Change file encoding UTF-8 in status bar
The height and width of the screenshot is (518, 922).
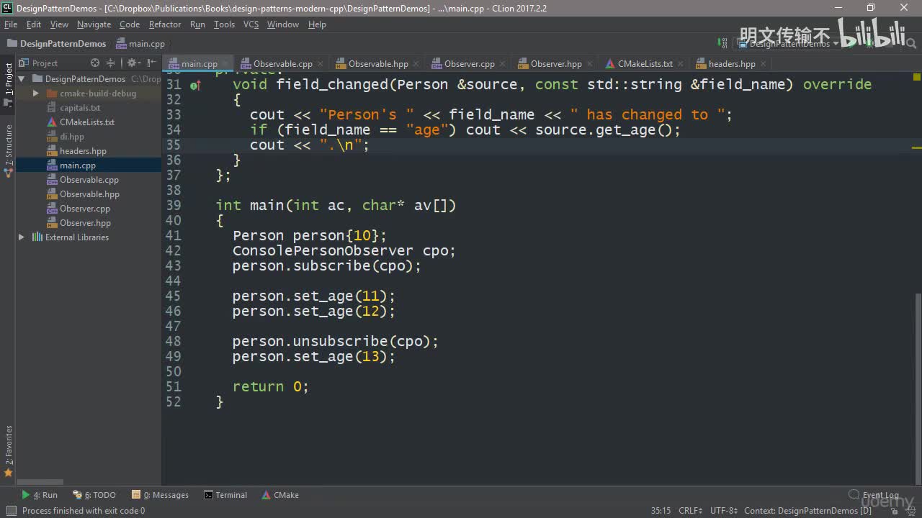(723, 511)
